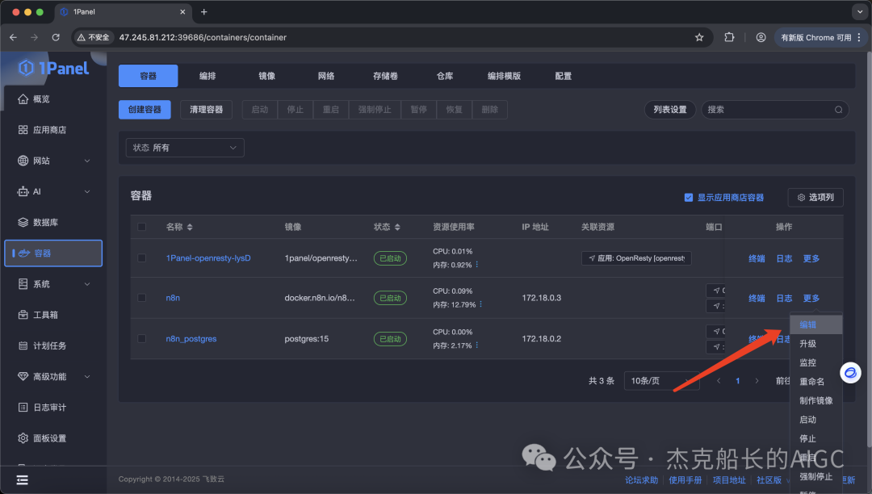Switch to 存储卷 volumes tab
The image size is (872, 494).
pyautogui.click(x=385, y=76)
